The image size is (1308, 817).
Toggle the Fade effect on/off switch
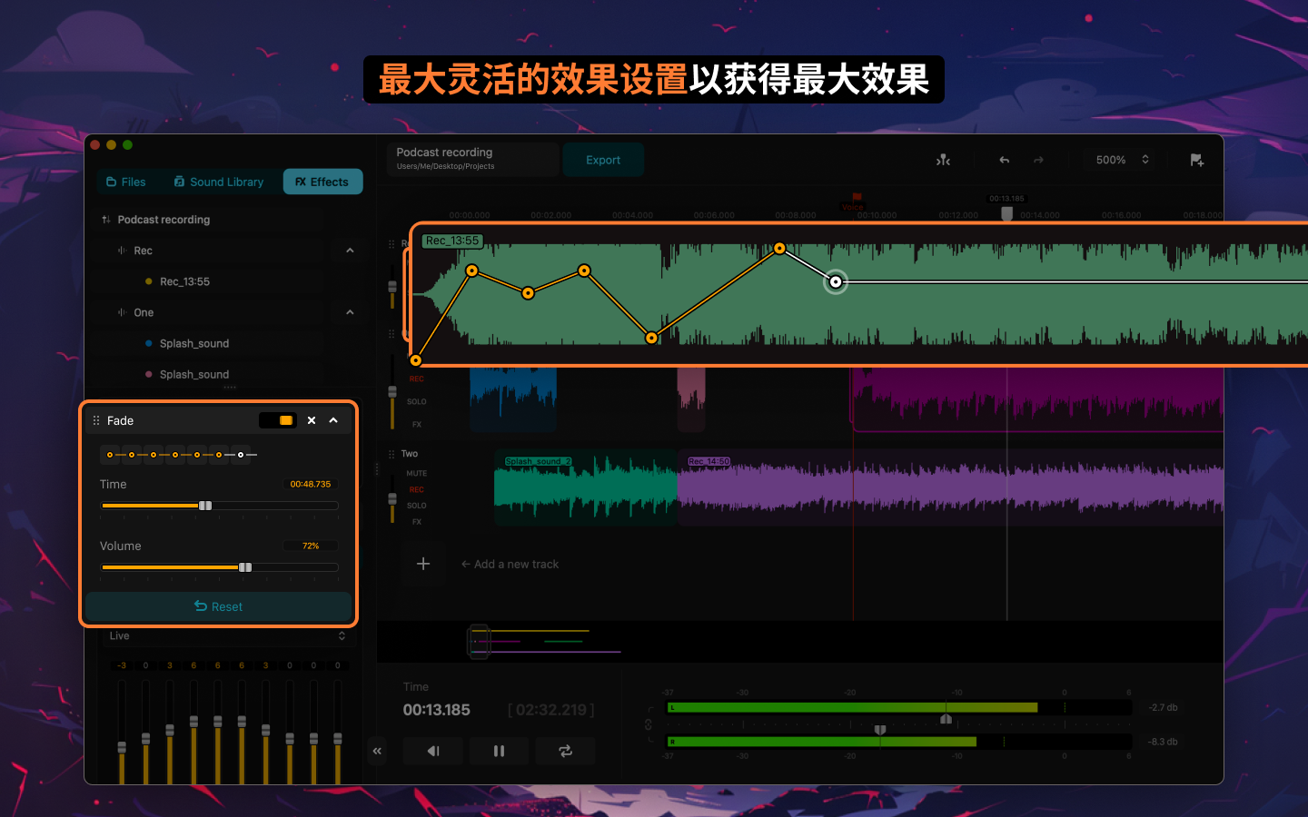(x=278, y=420)
